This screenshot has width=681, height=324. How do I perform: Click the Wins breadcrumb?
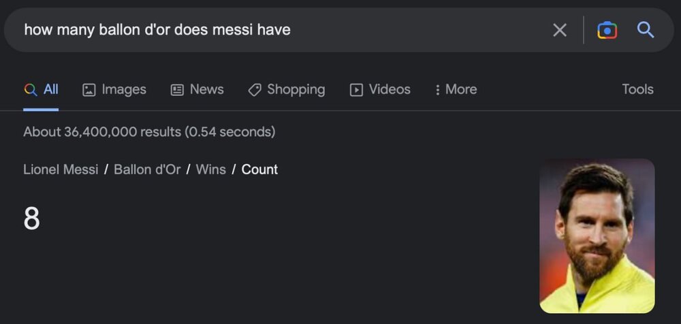pyautogui.click(x=210, y=169)
